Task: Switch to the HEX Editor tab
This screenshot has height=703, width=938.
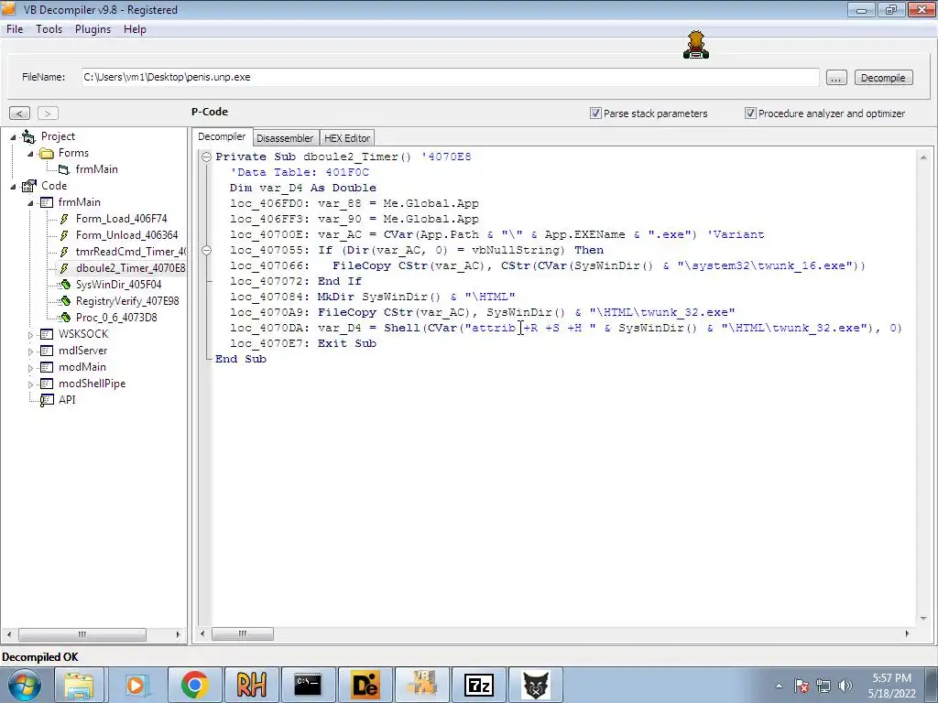Action: click(x=347, y=138)
